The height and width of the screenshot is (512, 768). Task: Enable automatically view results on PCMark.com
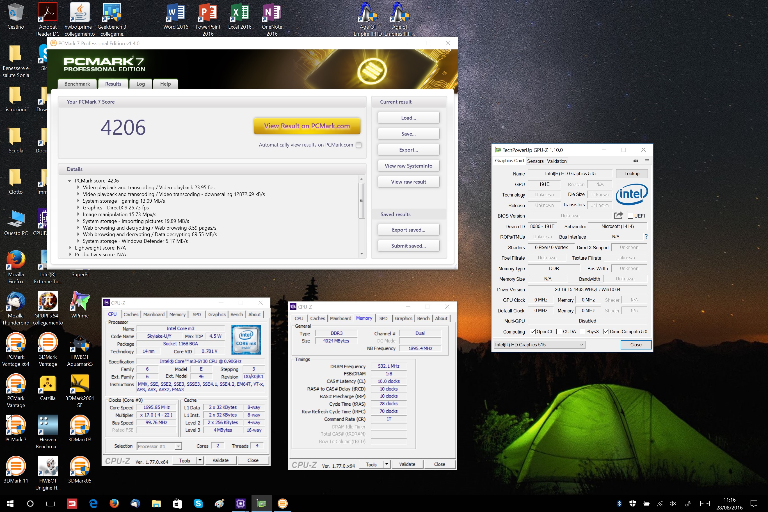[x=358, y=145]
